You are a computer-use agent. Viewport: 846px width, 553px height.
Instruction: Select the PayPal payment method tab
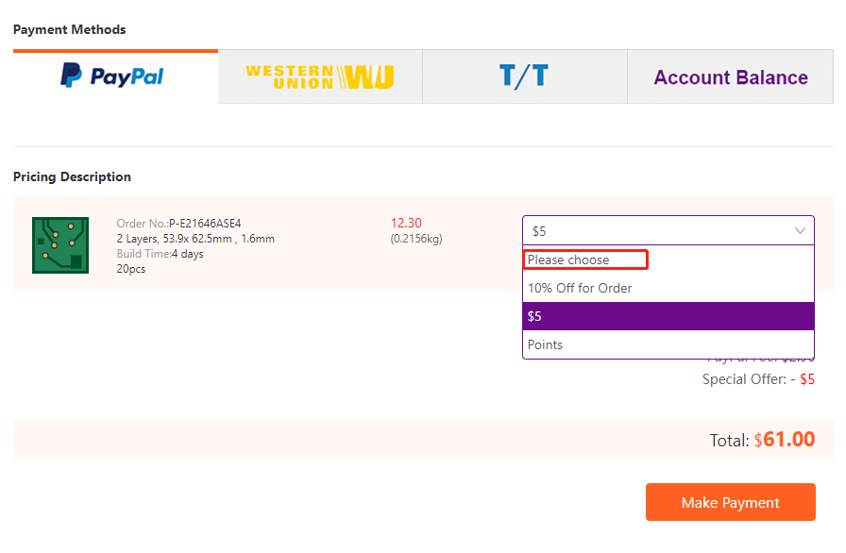tap(114, 76)
